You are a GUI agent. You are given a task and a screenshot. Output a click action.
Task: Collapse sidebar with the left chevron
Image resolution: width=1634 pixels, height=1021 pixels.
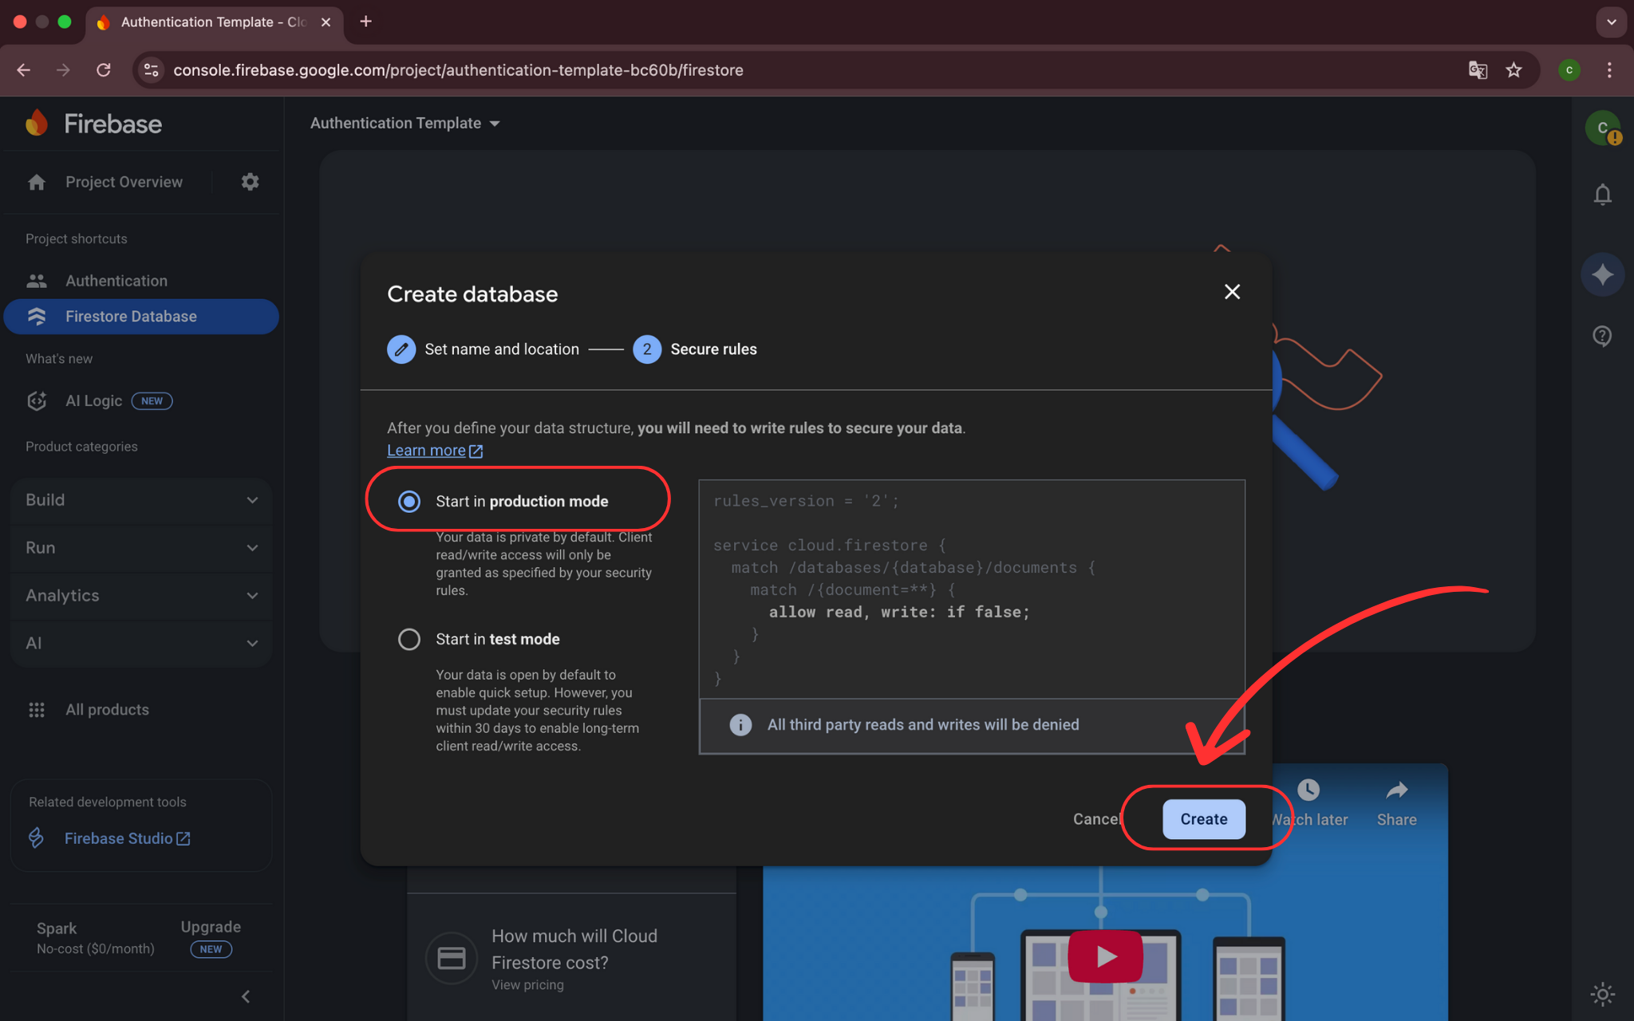click(x=246, y=996)
